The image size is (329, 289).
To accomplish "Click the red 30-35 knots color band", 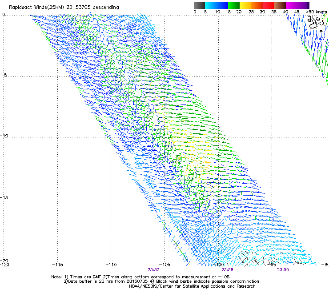I will (x=269, y=5).
